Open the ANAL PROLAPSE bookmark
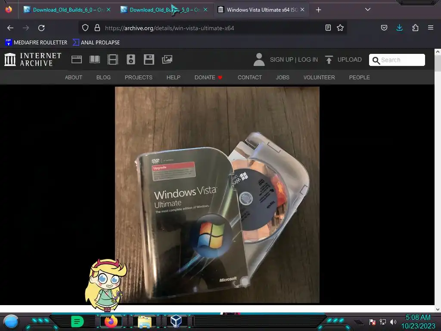This screenshot has width=441, height=331. [x=96, y=42]
